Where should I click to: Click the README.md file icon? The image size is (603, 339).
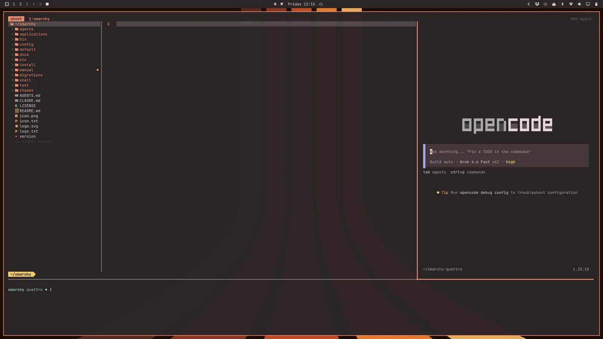click(x=17, y=111)
